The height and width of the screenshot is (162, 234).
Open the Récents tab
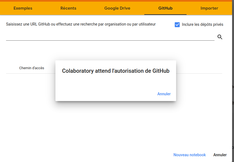pyautogui.click(x=68, y=8)
